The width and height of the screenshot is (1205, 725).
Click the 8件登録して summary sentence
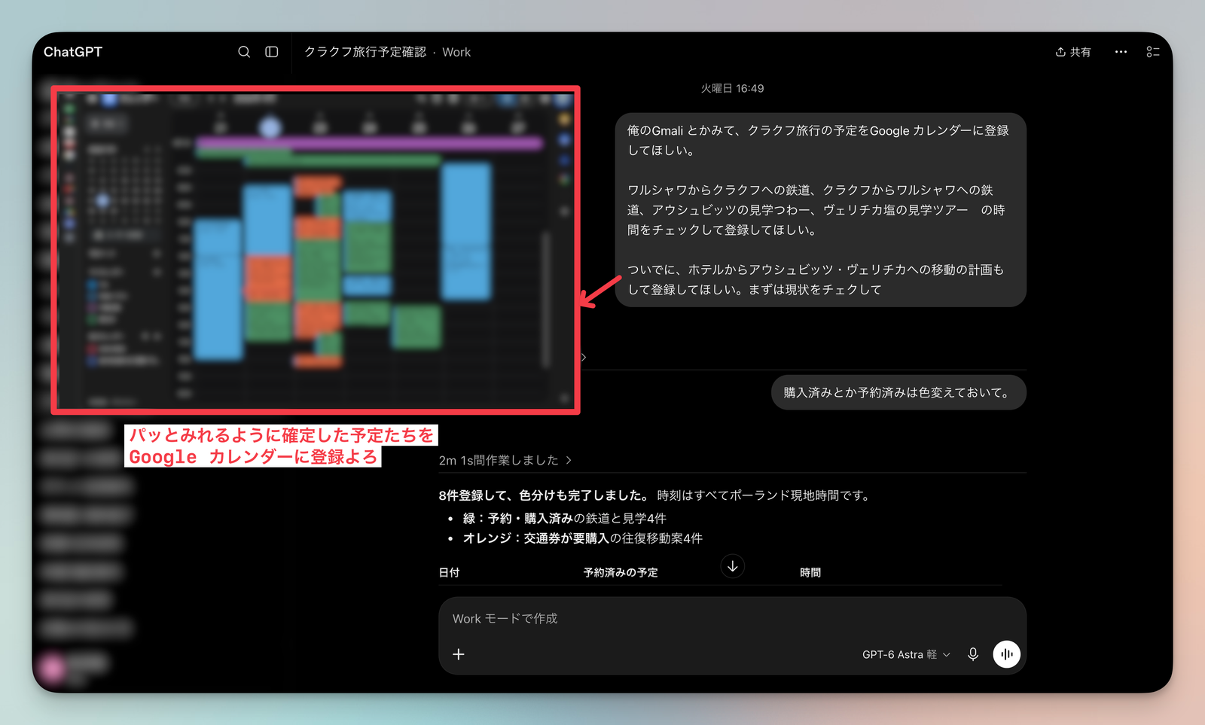click(654, 495)
